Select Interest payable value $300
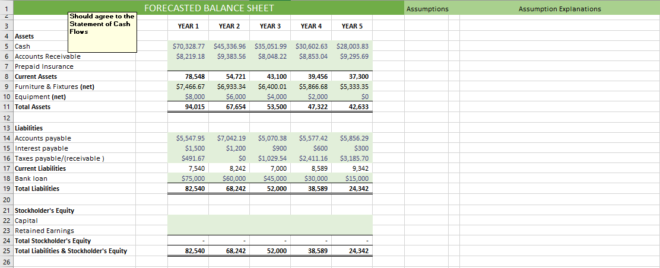 point(353,148)
